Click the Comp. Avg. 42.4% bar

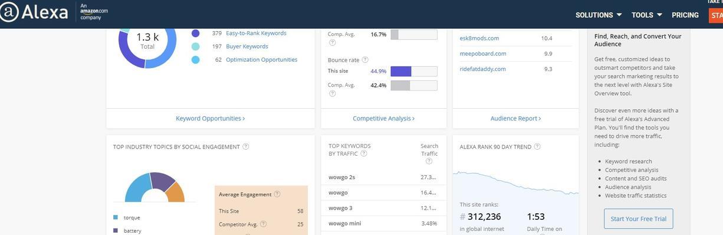414,85
